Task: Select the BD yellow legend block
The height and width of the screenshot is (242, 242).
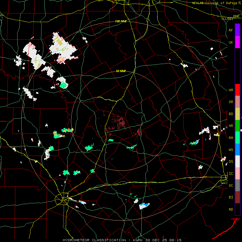Action: 237,114
